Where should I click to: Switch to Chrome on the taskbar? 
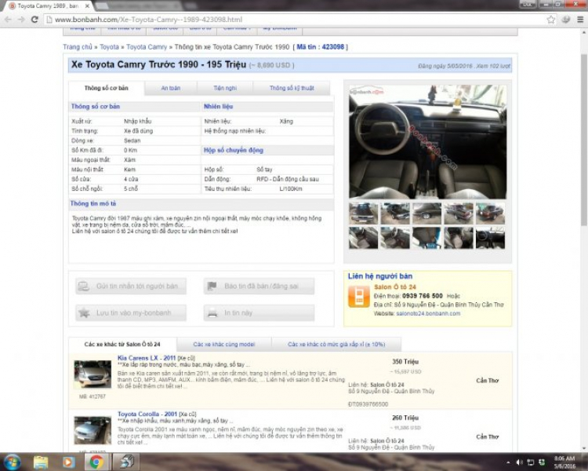click(96, 462)
